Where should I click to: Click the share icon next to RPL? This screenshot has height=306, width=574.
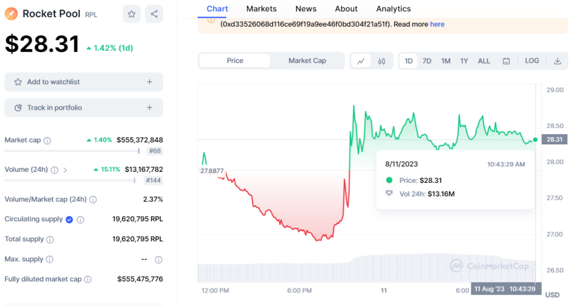click(x=154, y=14)
